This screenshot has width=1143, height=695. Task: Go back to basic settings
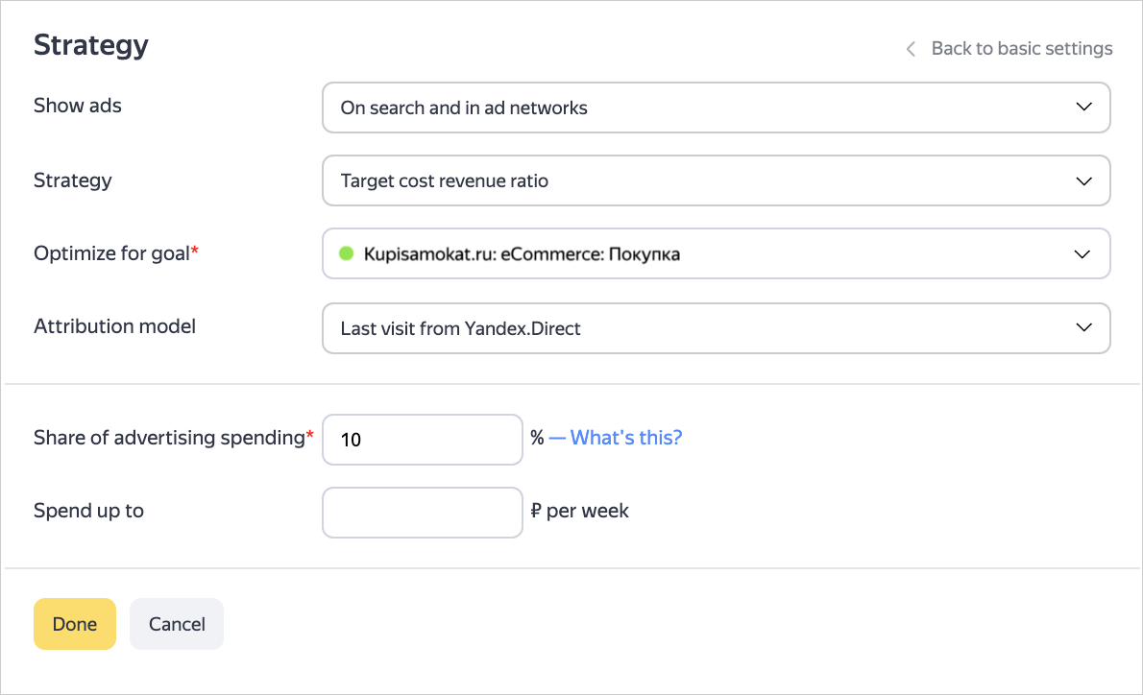coord(1021,49)
